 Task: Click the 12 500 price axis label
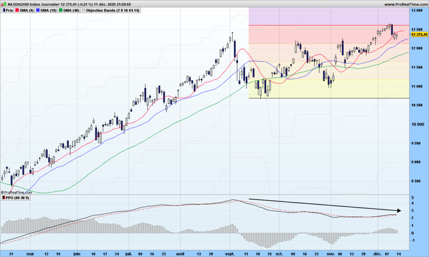click(417, 30)
